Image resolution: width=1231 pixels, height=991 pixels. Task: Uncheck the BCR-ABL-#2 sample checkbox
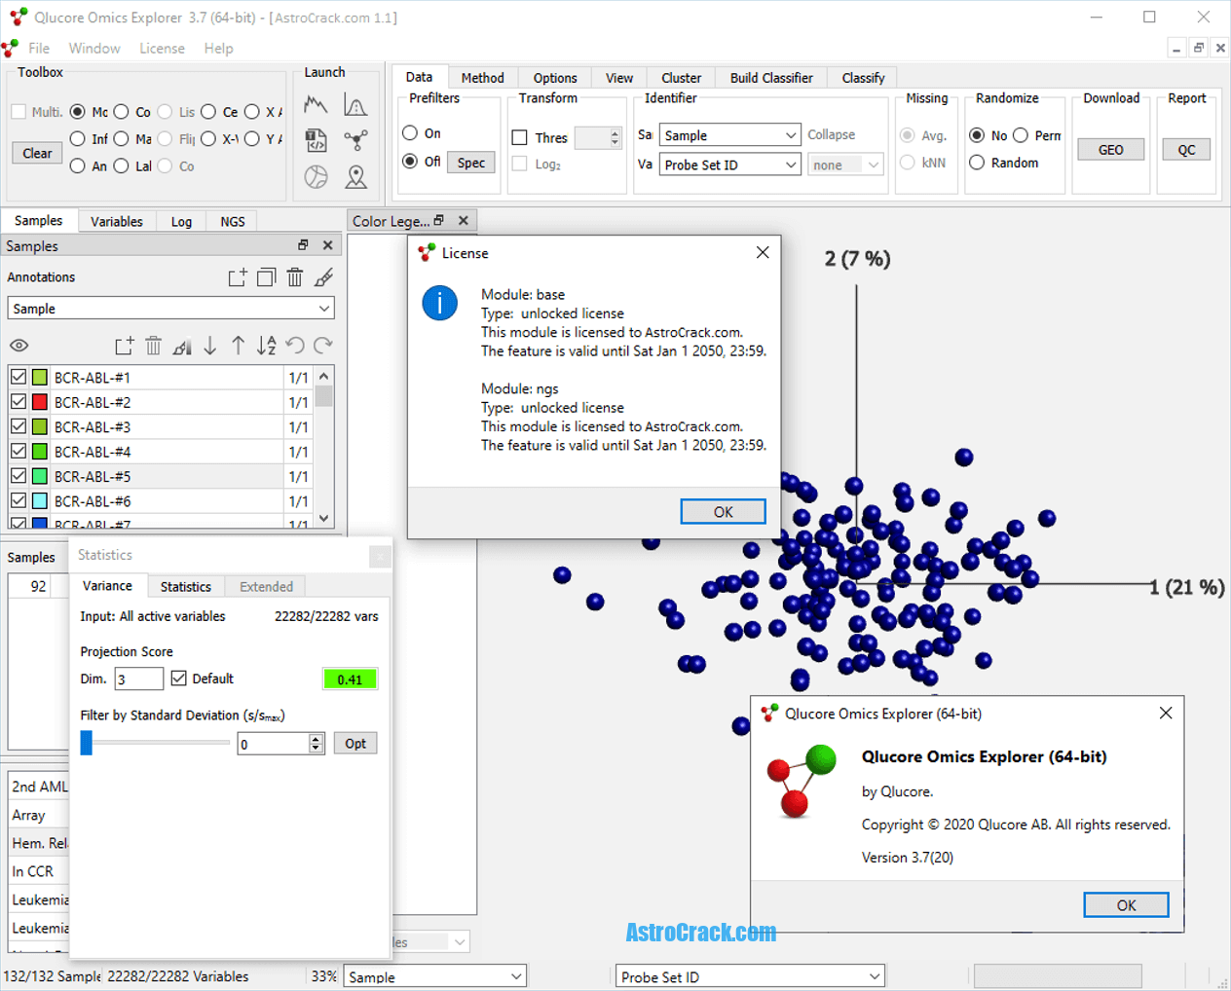click(x=18, y=402)
